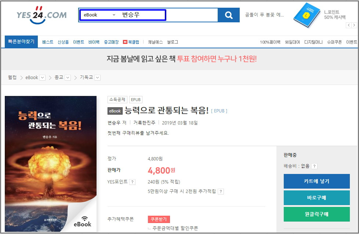Click the 곰돌이 푸 봄꽃 에... promo text
This screenshot has width=359, height=234.
coord(264,15)
